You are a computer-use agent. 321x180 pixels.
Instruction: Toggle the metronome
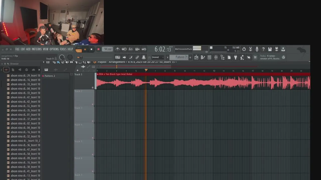tap(118, 49)
